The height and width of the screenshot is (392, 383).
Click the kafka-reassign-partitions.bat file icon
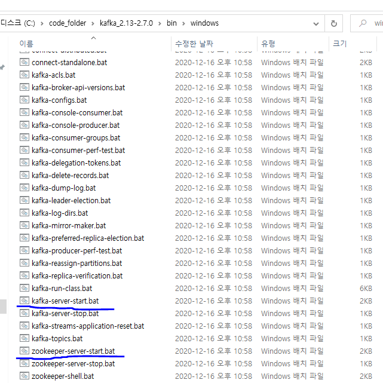click(24, 263)
